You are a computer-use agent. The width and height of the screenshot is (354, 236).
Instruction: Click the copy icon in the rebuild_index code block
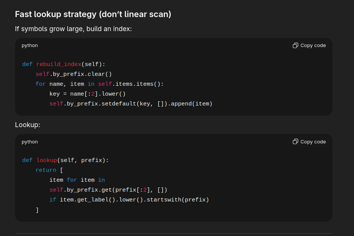click(296, 46)
